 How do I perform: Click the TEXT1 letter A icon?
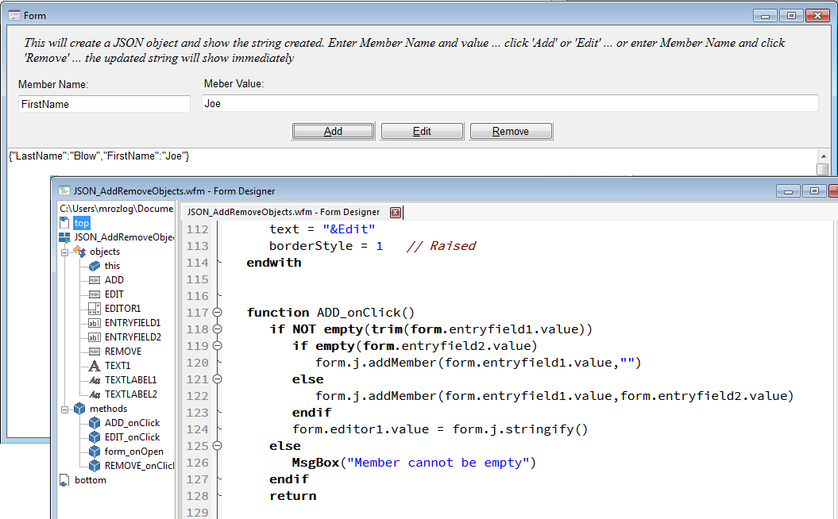[x=95, y=366]
